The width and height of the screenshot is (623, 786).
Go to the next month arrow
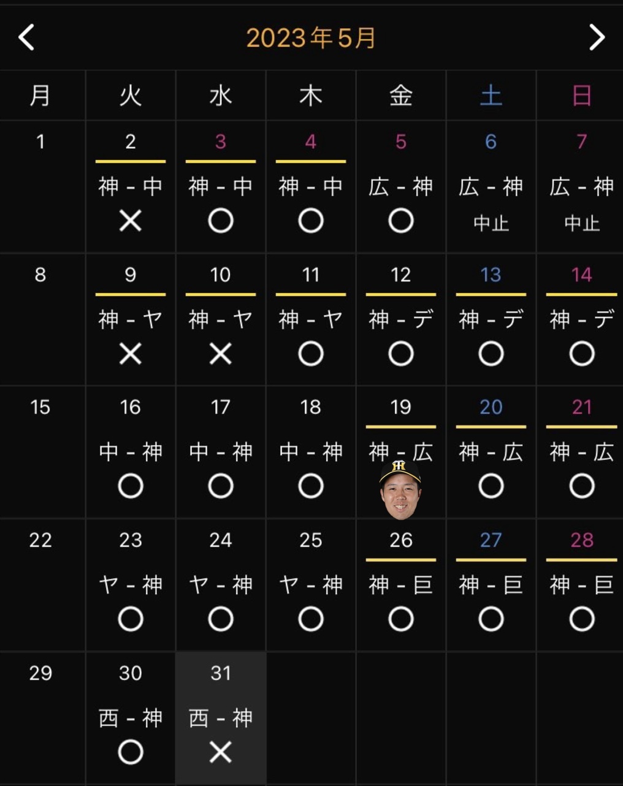tap(596, 37)
